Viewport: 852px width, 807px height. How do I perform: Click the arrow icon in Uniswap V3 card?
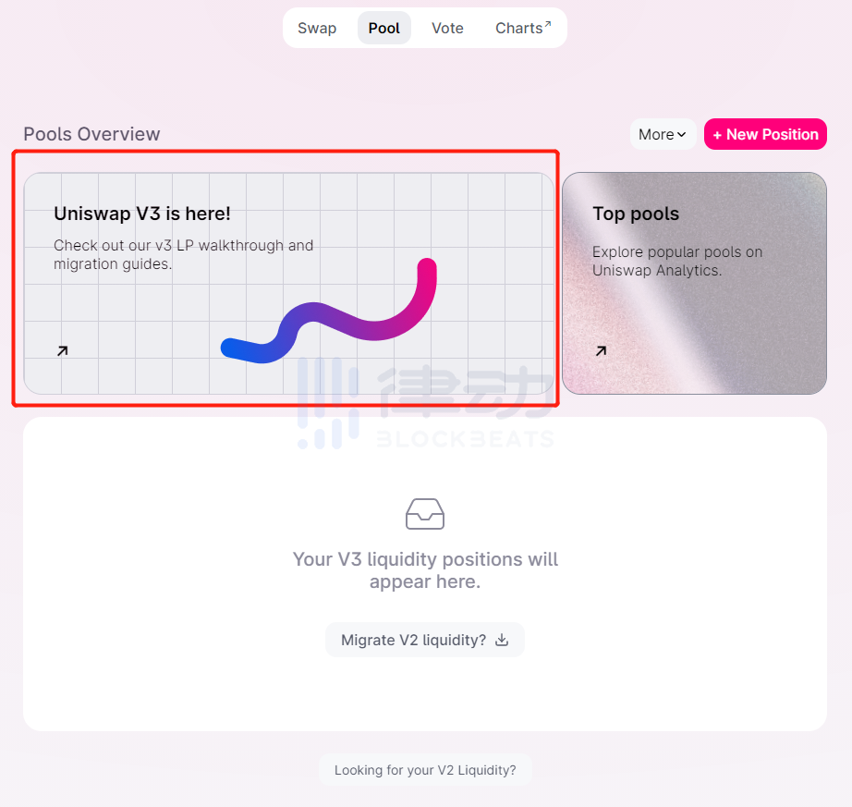(x=62, y=350)
